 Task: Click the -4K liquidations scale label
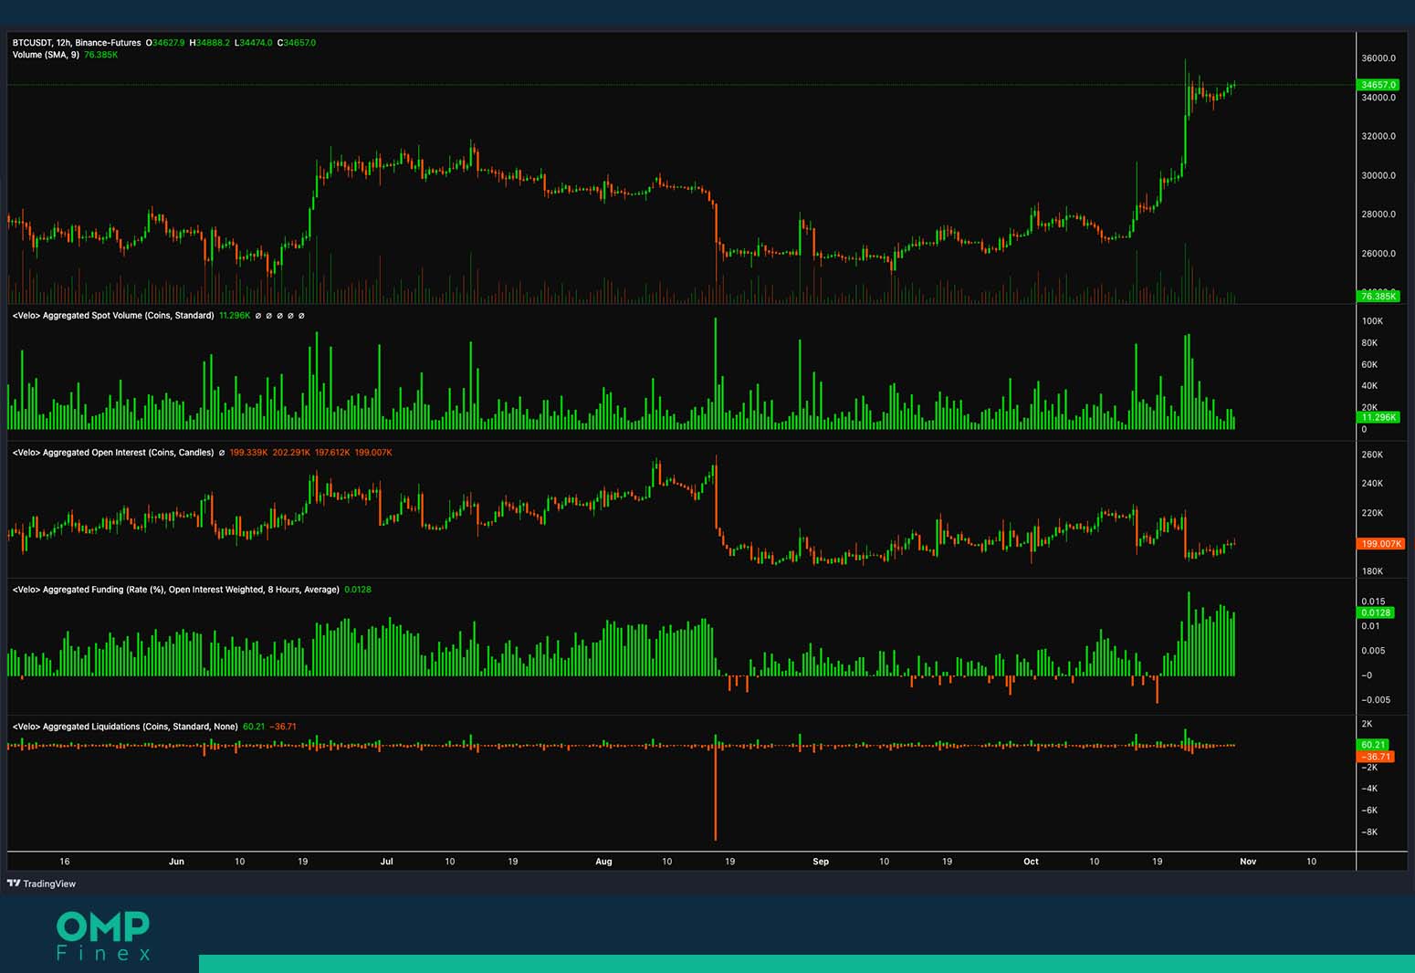click(x=1370, y=789)
